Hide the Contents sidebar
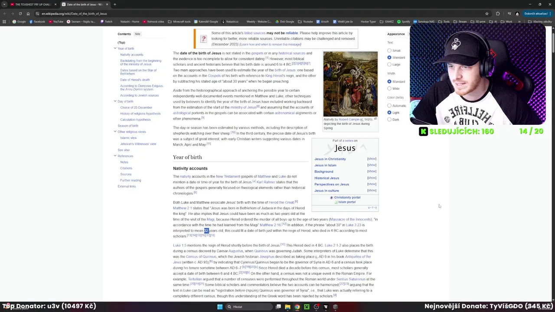Viewport: 555px width, 312px height. (137, 34)
